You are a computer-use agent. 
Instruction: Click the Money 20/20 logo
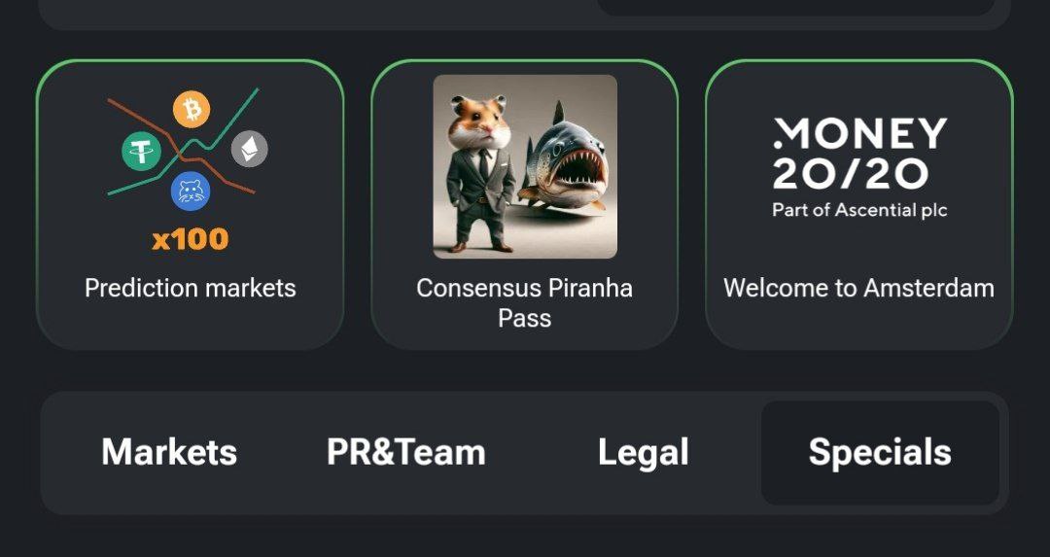pyautogui.click(x=859, y=167)
